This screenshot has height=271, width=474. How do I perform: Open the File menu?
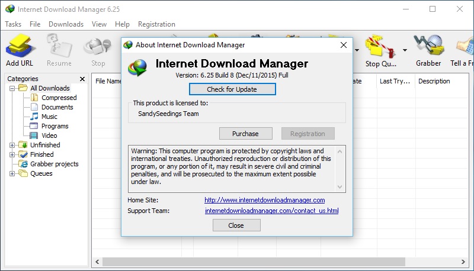(x=35, y=24)
